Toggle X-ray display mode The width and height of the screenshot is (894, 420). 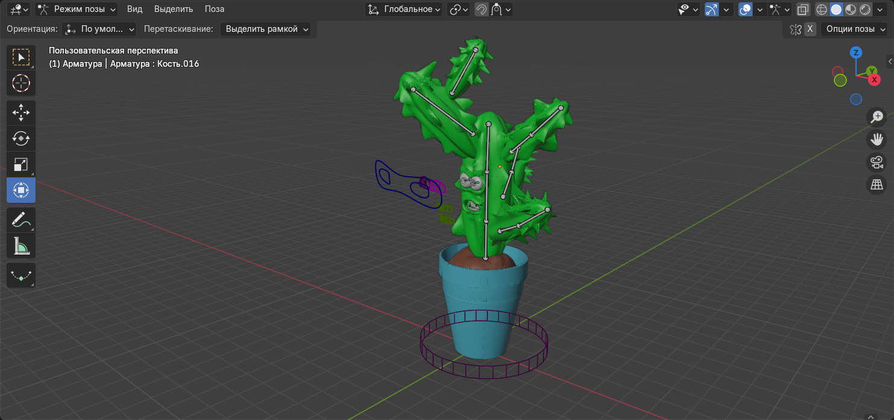coord(803,9)
